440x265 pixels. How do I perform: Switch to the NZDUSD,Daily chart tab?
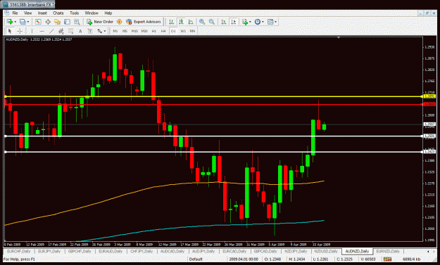[326, 251]
